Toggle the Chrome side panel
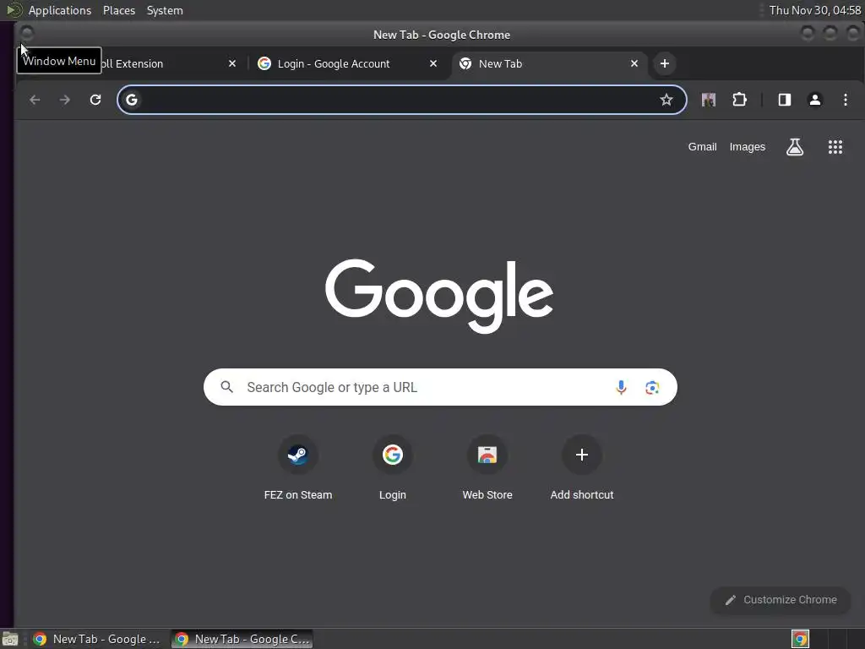Screen dimensions: 865x649 785,100
